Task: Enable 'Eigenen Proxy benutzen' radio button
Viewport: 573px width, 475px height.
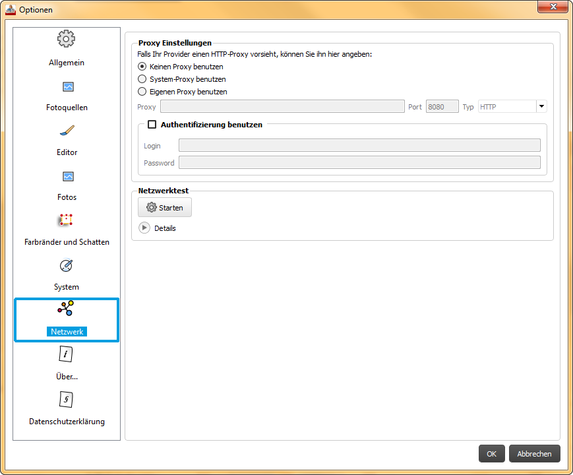Action: point(142,92)
